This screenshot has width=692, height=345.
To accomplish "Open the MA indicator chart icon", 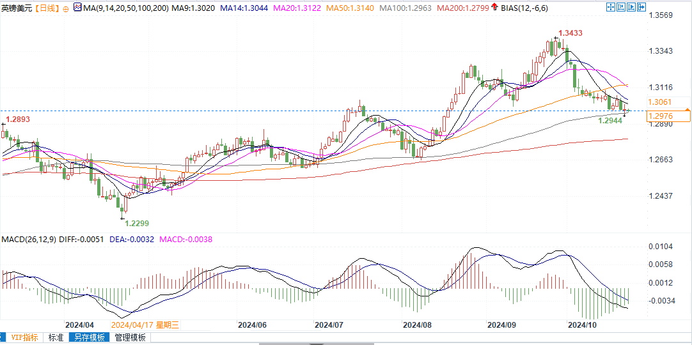I will (x=77, y=8).
